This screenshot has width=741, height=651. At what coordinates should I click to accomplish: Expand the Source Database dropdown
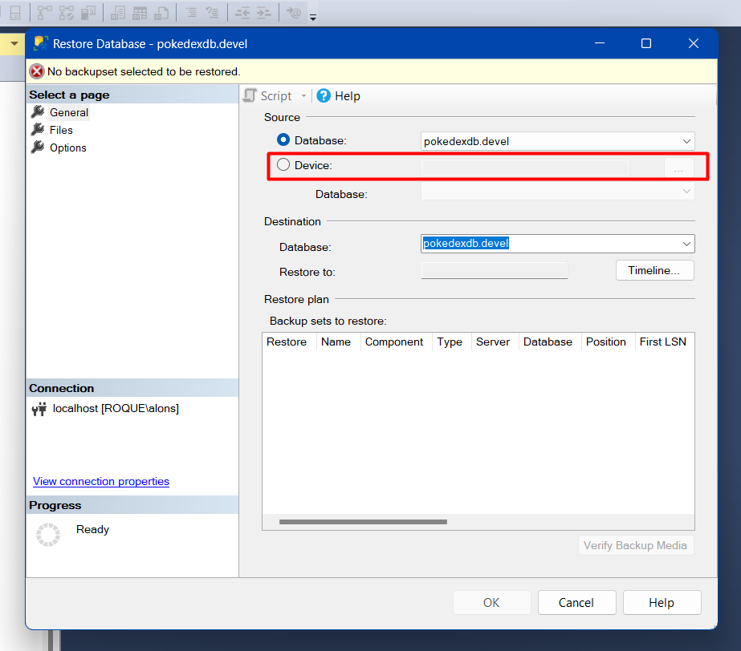tap(686, 141)
